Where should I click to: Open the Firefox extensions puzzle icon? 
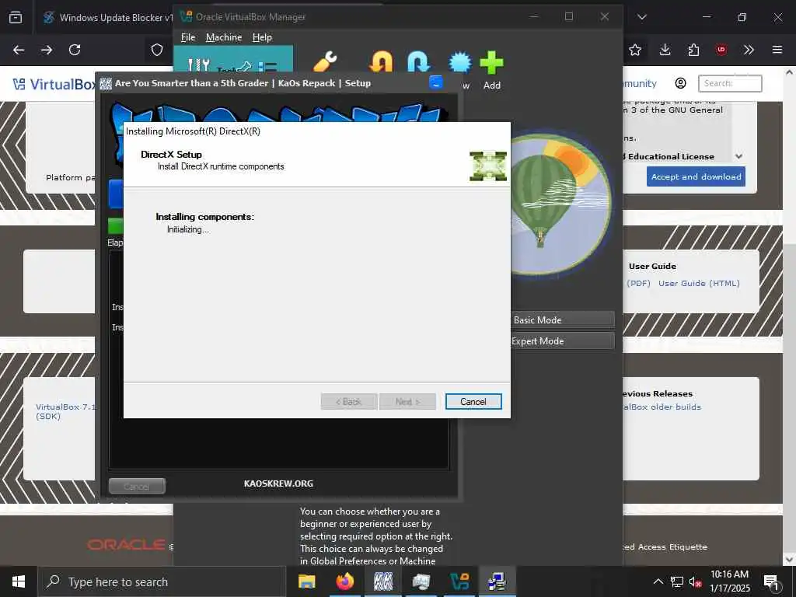[x=693, y=50]
